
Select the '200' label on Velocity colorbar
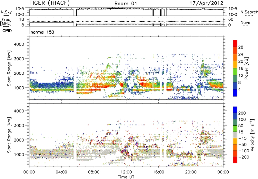(242, 113)
